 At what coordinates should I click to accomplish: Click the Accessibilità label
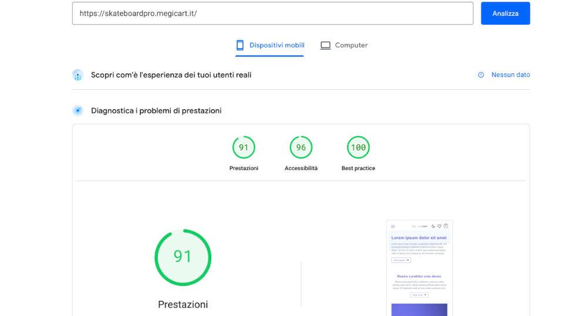pos(301,168)
